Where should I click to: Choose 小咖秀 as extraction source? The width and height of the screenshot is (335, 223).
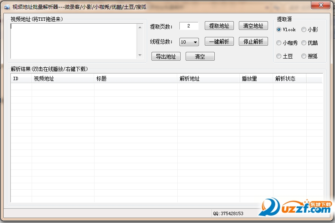point(279,43)
